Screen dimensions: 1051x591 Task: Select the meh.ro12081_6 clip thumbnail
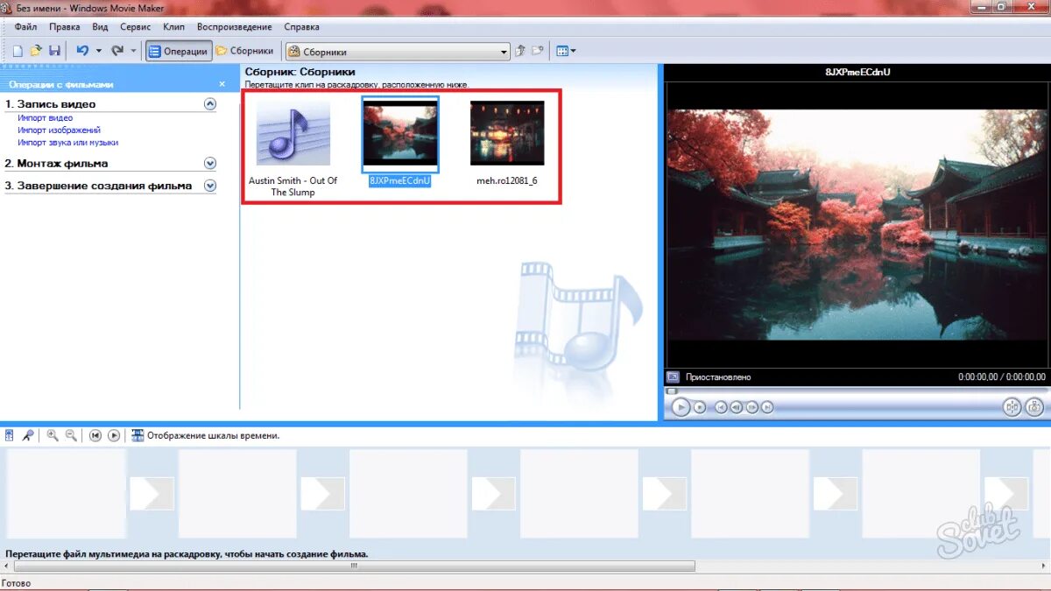tap(506, 133)
